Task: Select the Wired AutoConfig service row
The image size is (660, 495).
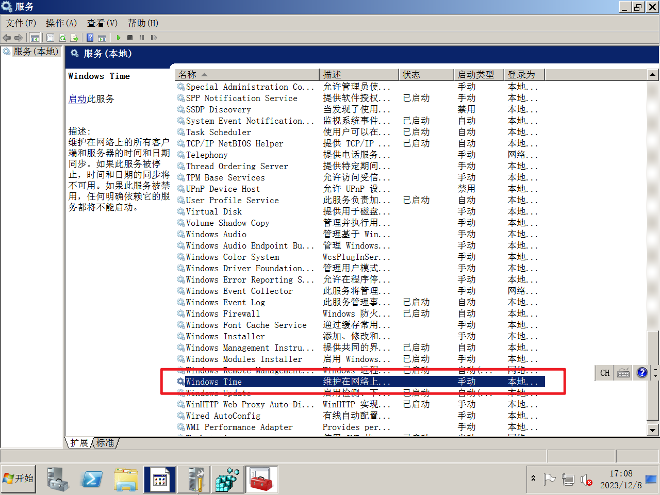Action: click(x=360, y=416)
